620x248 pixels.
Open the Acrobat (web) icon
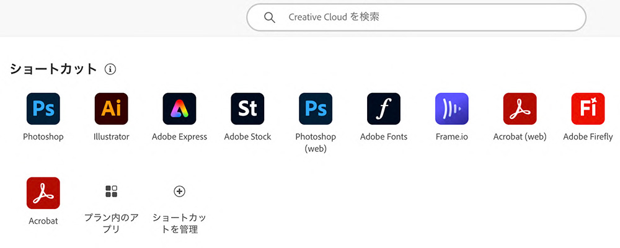520,108
